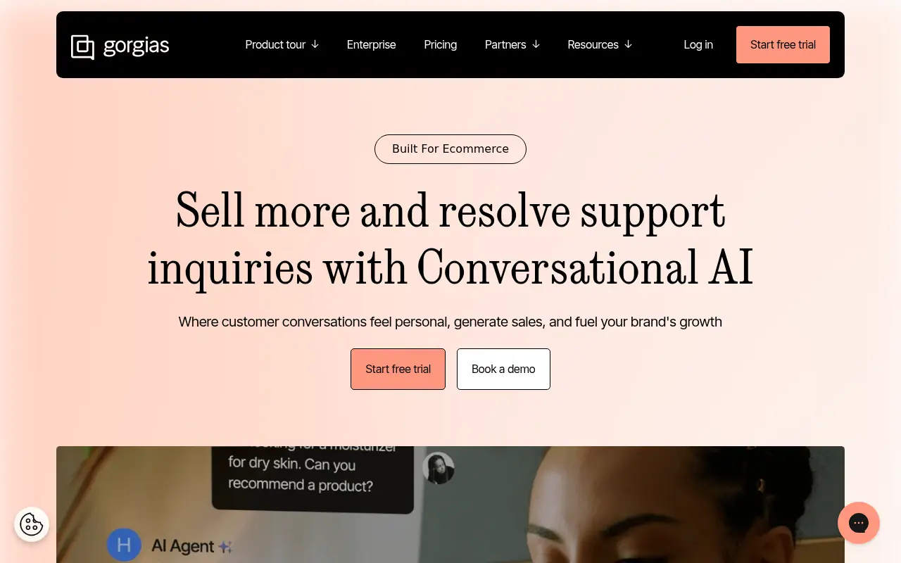The image size is (901, 563).
Task: Click the blue H avatar icon
Action: pyautogui.click(x=124, y=545)
